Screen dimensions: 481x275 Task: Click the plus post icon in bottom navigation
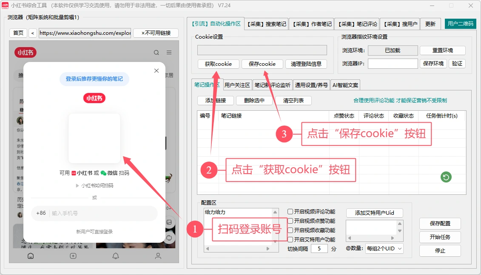(73, 256)
